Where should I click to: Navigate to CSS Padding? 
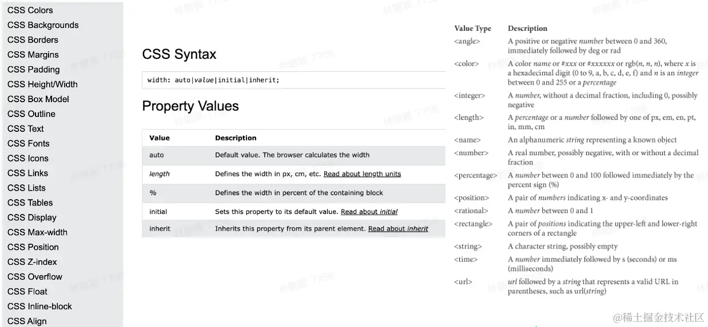(x=34, y=70)
